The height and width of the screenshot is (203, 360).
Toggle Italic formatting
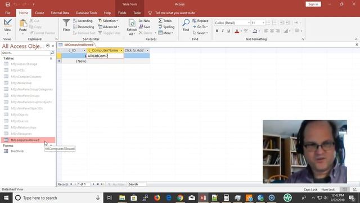pos(223,31)
